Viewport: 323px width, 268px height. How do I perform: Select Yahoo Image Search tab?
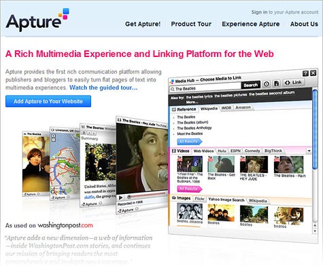pyautogui.click(x=226, y=199)
